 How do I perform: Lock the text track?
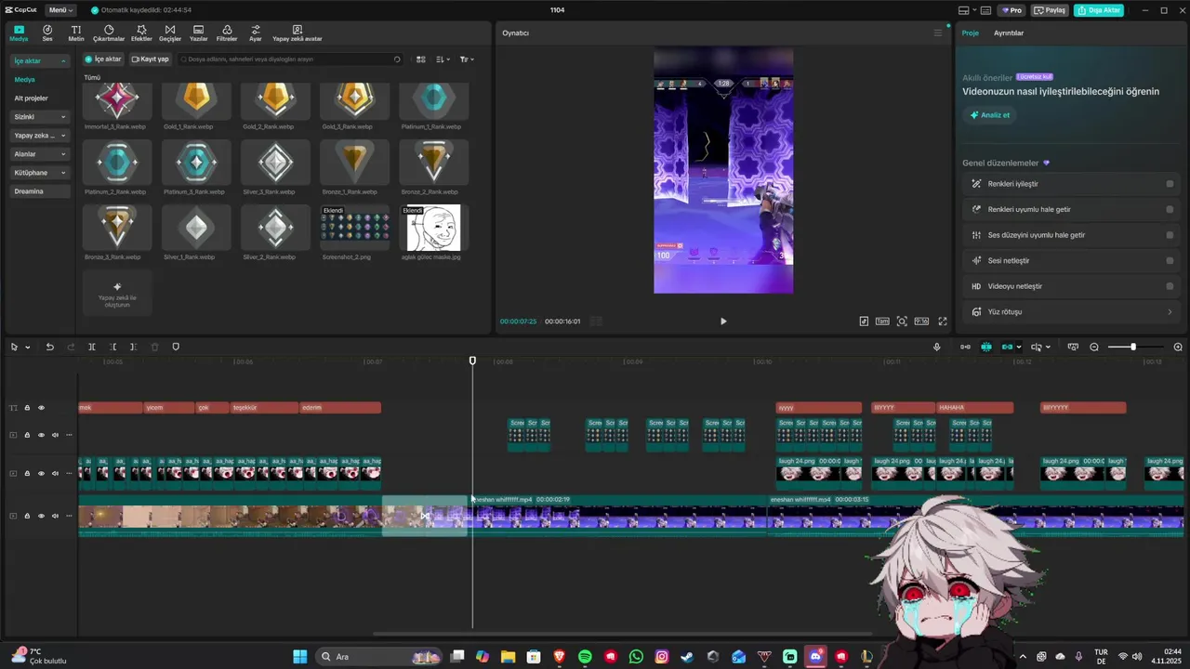[27, 408]
